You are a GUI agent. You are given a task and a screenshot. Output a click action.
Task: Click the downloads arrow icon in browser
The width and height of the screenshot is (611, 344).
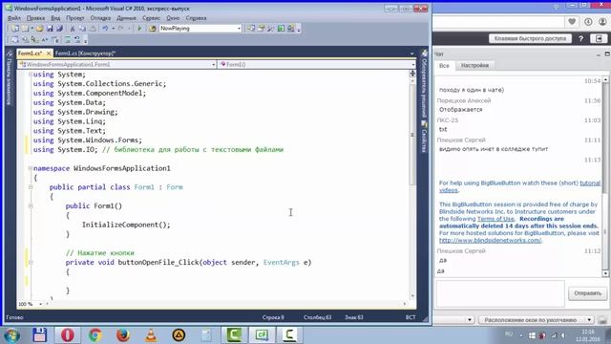588,22
